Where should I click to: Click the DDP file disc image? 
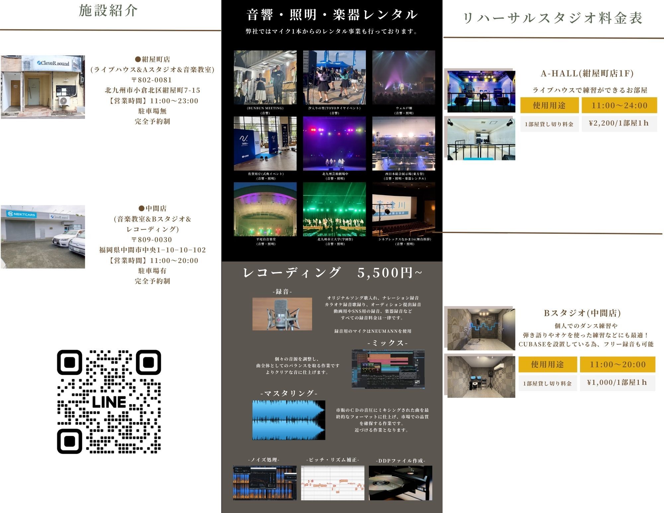coord(400,483)
